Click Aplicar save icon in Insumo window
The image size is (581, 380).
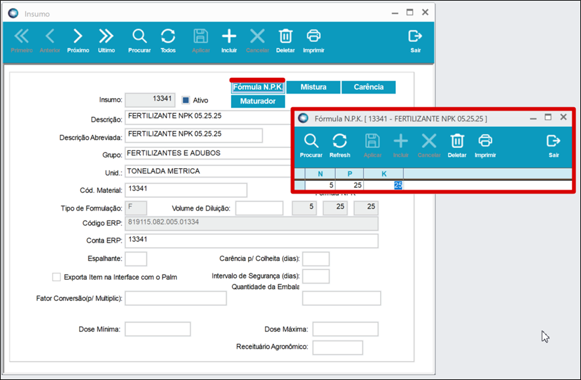[x=201, y=41]
